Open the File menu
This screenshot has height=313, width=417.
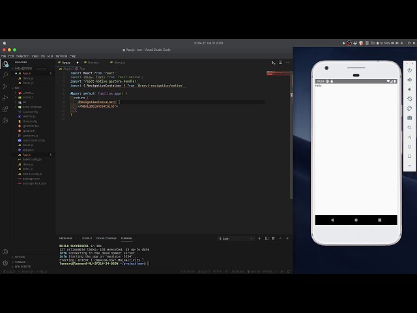(x=3, y=56)
